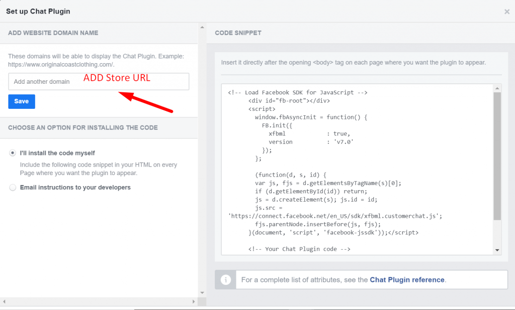This screenshot has width=515, height=310.
Task: Click the Insert it directly after body instruction
Action: coord(354,63)
